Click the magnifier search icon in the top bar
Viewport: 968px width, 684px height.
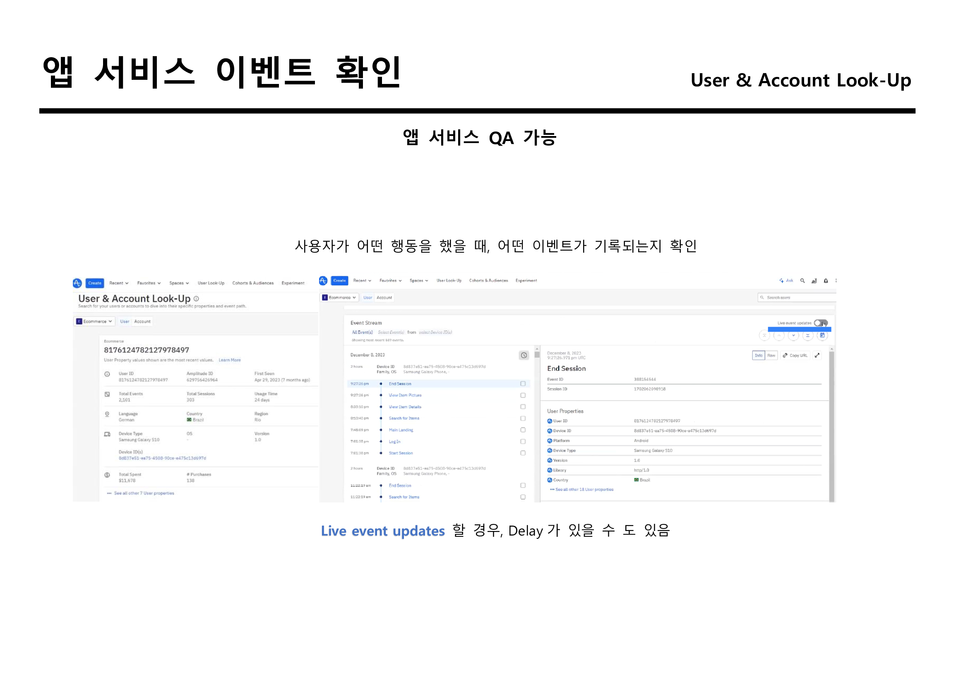(803, 280)
